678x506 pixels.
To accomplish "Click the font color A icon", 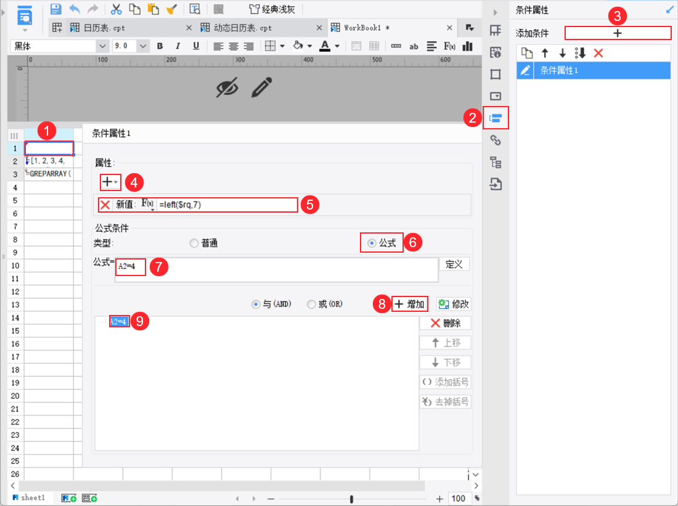I will [325, 46].
